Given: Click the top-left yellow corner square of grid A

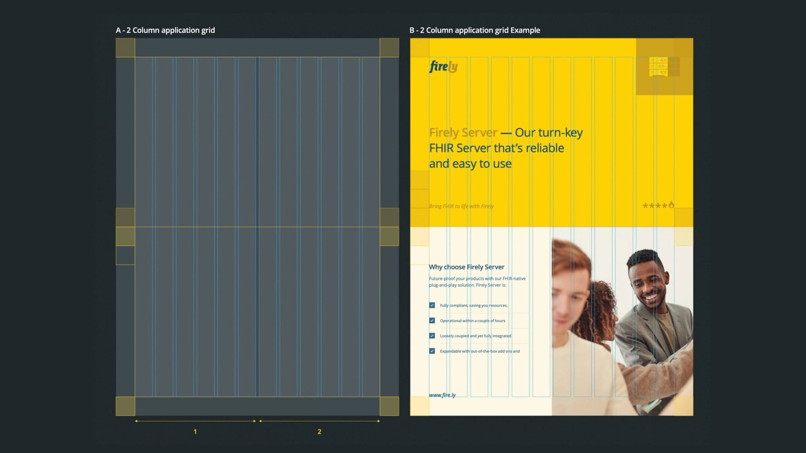Looking at the screenshot, I should tap(125, 47).
